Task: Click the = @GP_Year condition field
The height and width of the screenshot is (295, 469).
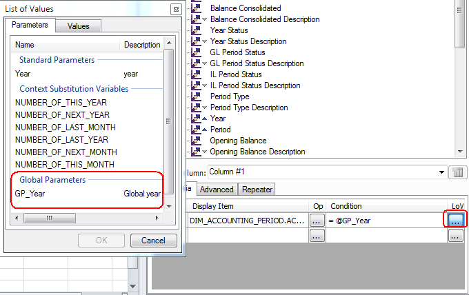Action: click(x=386, y=221)
